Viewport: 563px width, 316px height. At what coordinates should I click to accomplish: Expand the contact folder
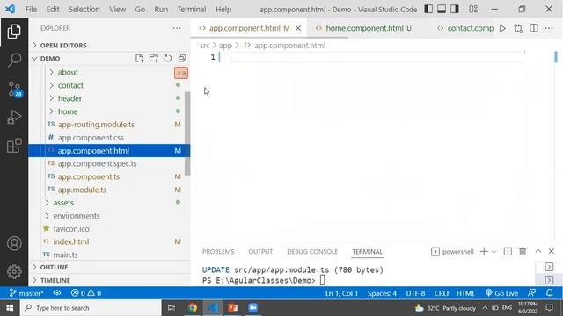(x=70, y=85)
